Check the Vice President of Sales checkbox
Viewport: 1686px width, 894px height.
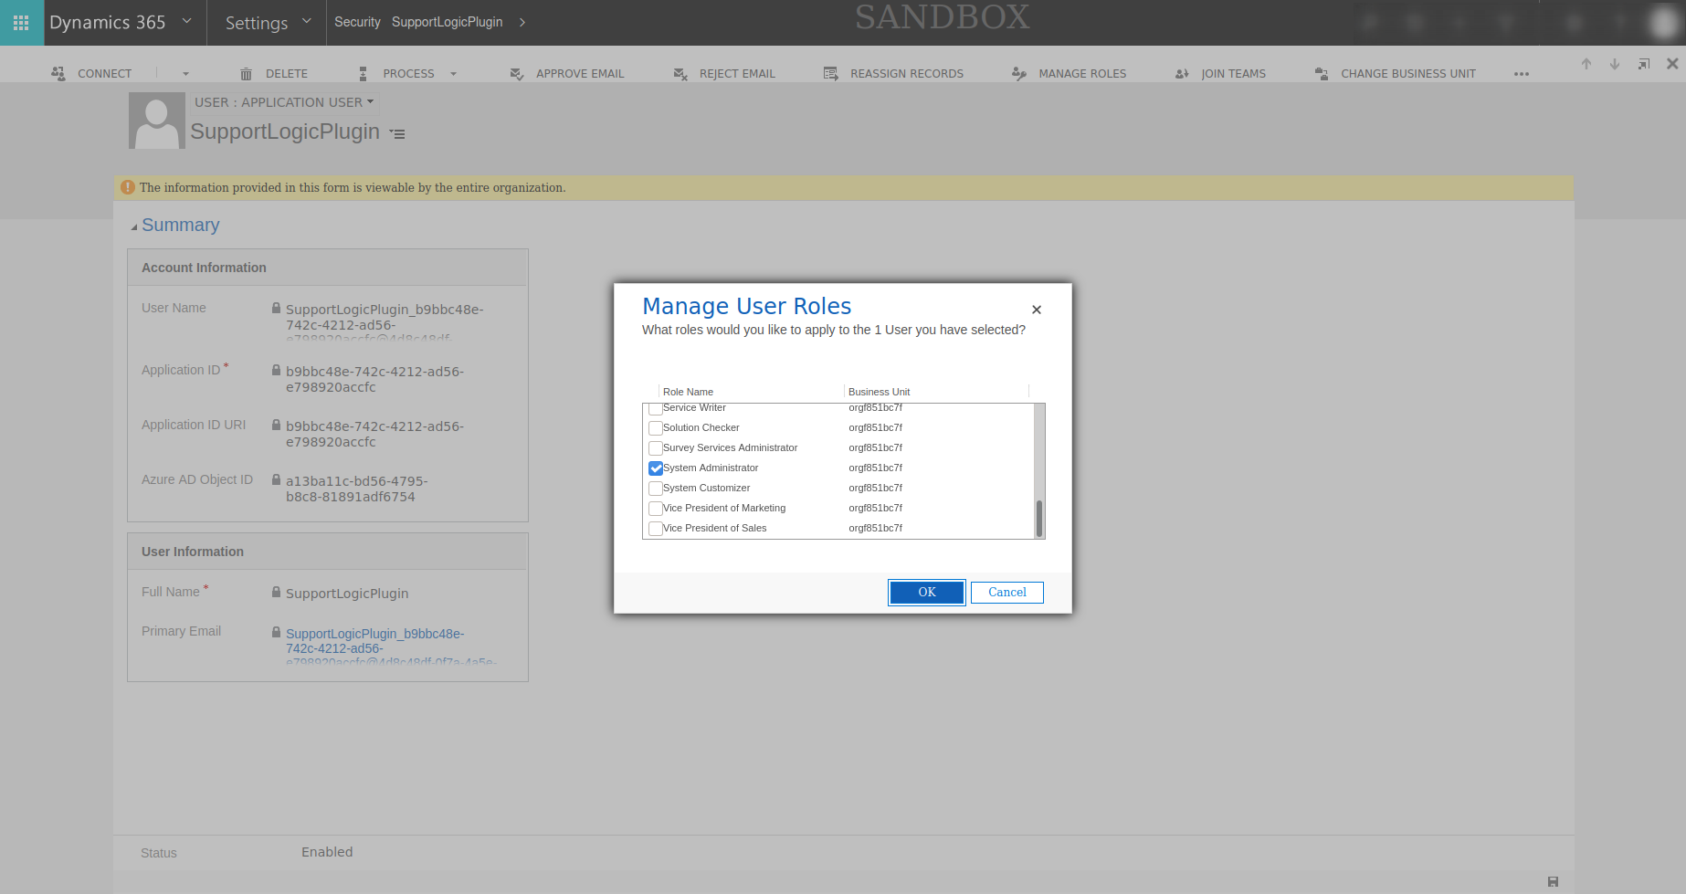(655, 529)
